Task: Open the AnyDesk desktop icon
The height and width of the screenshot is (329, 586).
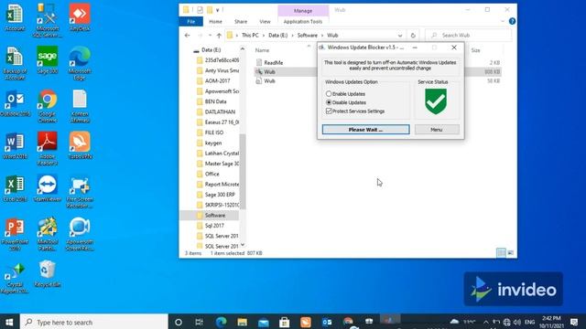Action: 80,17
